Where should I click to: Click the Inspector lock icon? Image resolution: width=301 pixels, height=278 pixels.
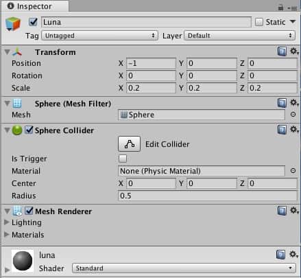click(x=280, y=8)
